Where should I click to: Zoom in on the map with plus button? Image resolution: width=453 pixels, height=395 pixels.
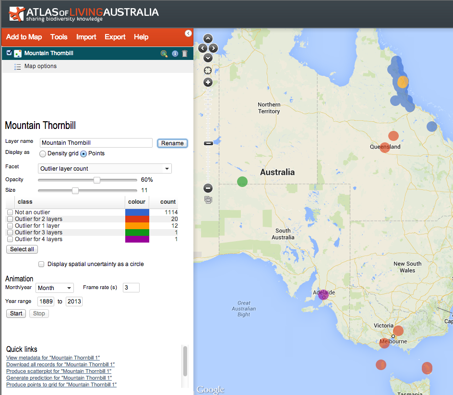(x=208, y=82)
